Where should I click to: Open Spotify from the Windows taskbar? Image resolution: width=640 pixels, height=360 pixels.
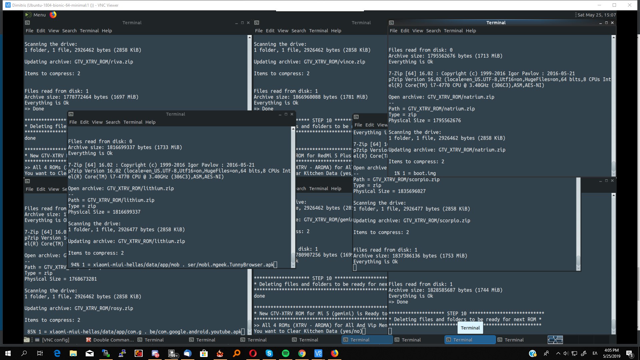pyautogui.click(x=286, y=353)
